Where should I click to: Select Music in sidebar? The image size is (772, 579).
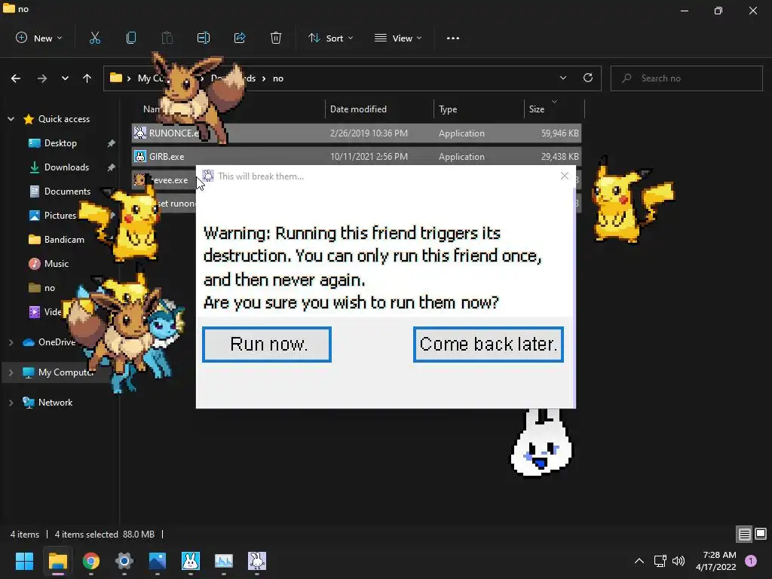[56, 264]
